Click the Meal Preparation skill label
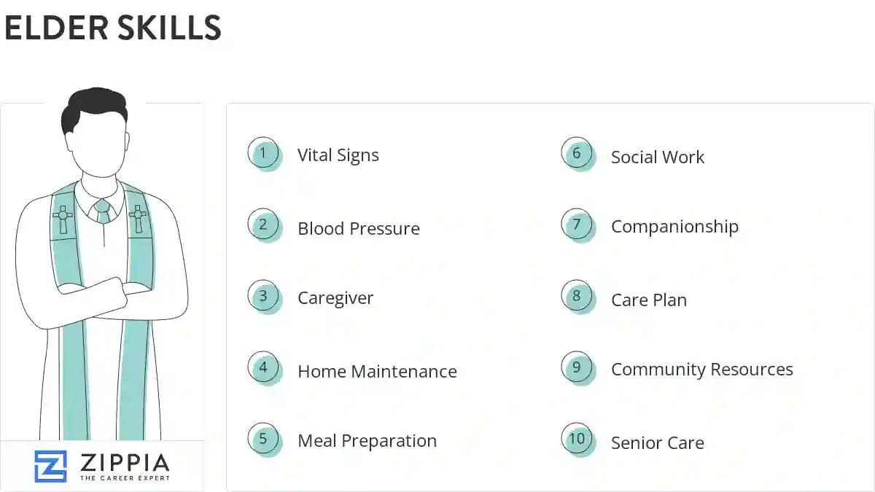Viewport: 875px width, 492px height. 367,441
